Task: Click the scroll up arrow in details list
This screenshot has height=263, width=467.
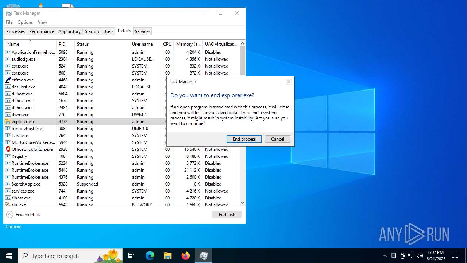Action: [242, 43]
